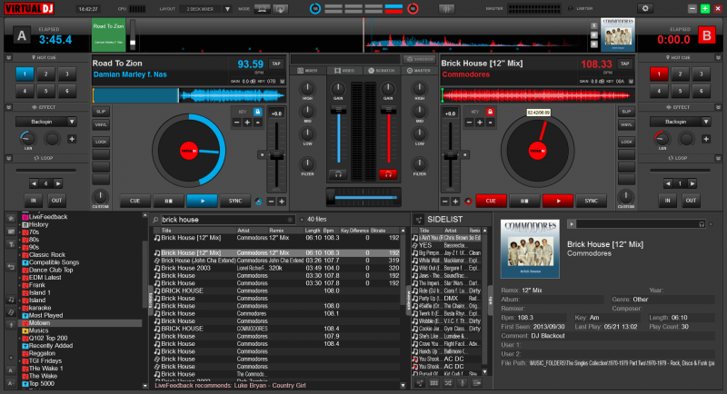The image size is (727, 394).
Task: Switch to the MASTER tab
Action: click(x=419, y=71)
